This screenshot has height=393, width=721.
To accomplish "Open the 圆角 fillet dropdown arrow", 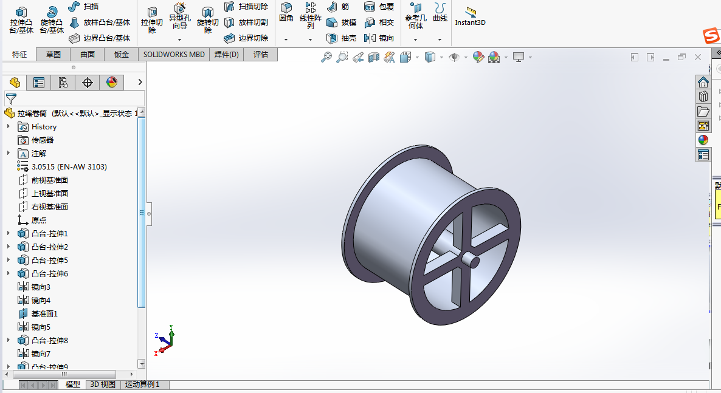I will click(x=286, y=40).
